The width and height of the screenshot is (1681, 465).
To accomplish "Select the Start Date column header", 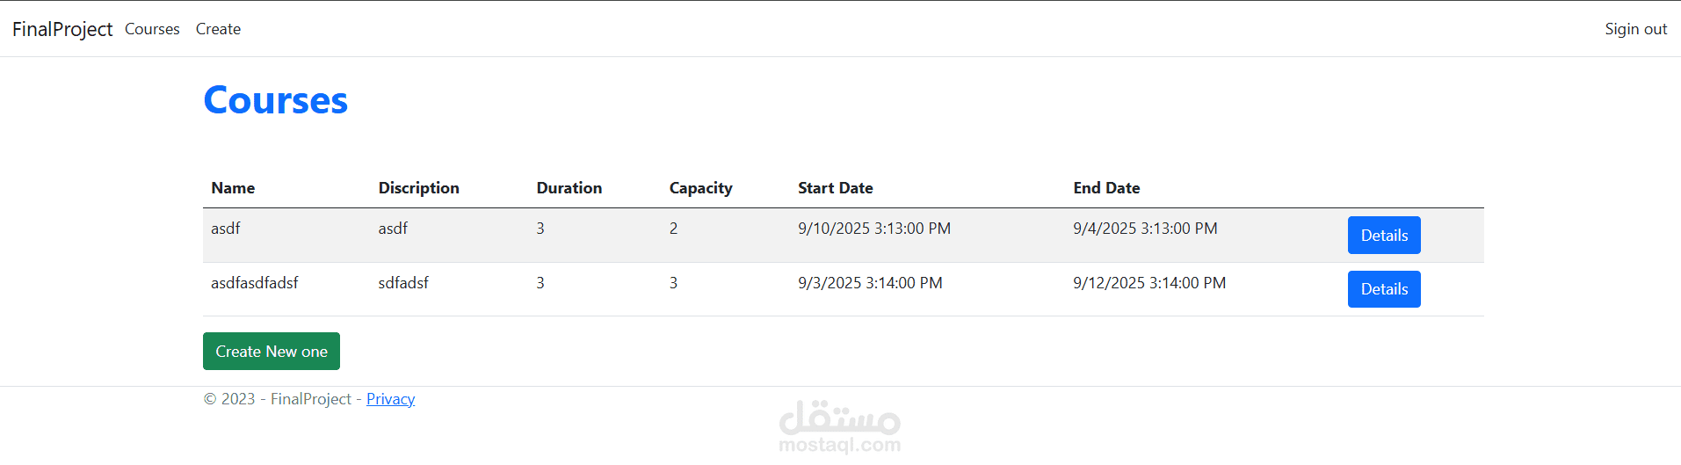I will 835,188.
